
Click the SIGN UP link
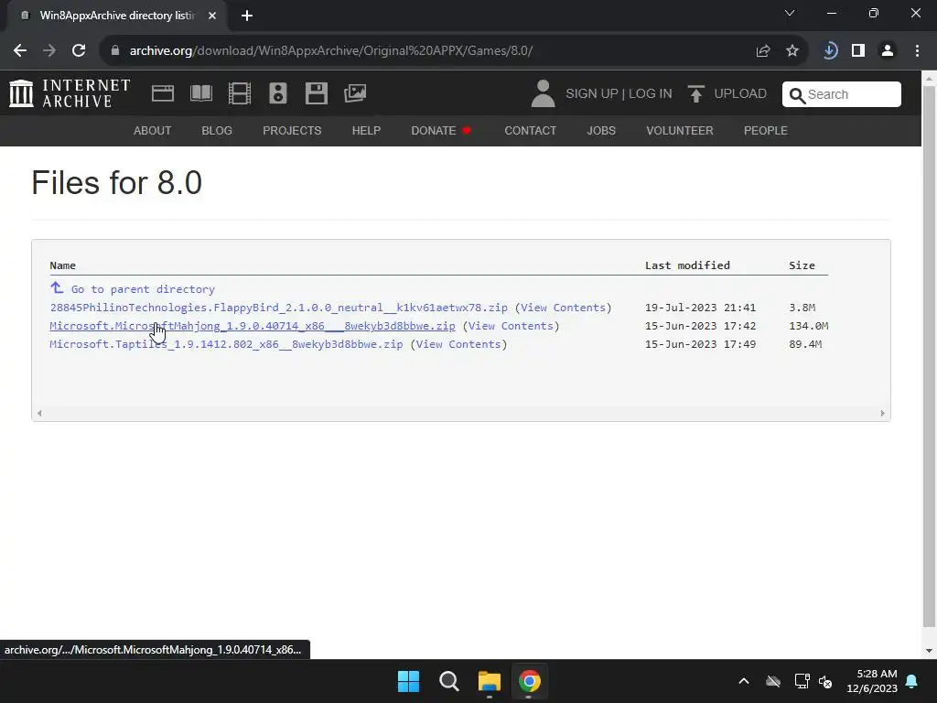(x=592, y=94)
